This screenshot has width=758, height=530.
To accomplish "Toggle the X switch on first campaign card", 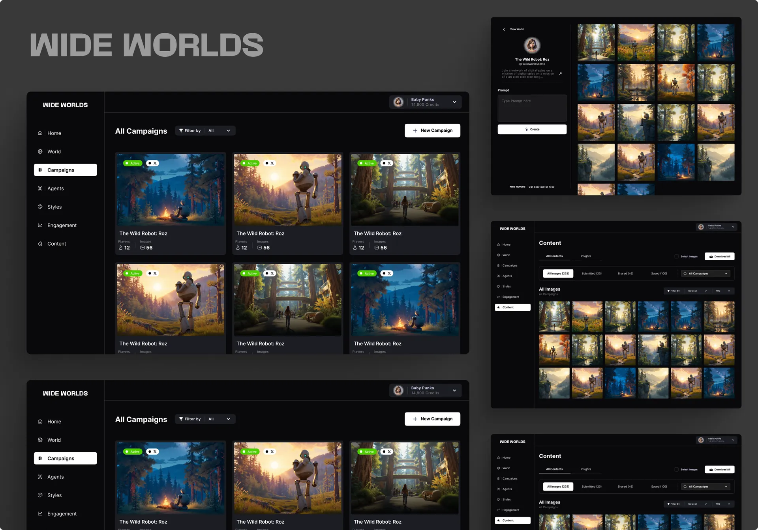I will click(x=152, y=163).
